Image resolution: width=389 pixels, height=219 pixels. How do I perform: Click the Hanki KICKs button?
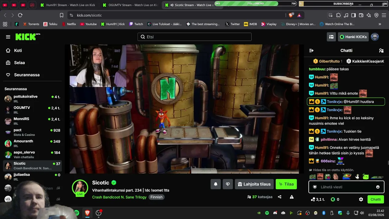pyautogui.click(x=353, y=37)
